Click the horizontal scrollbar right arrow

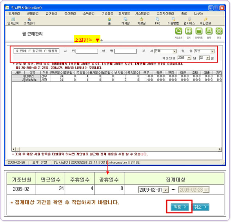220,149
